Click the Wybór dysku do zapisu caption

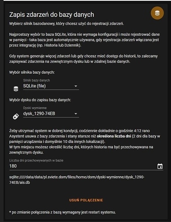click(x=40, y=100)
